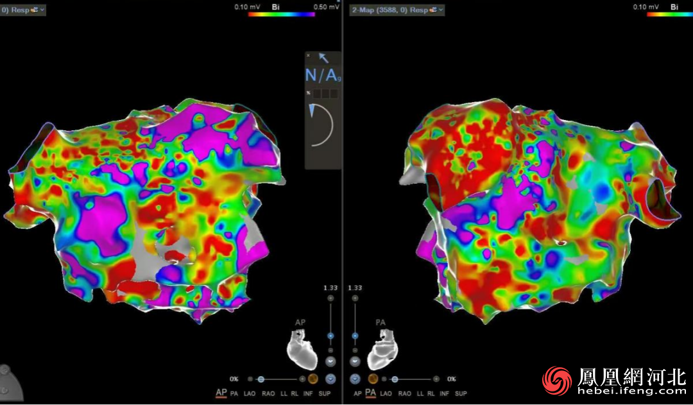Close the contact force N/A panel

308,56
